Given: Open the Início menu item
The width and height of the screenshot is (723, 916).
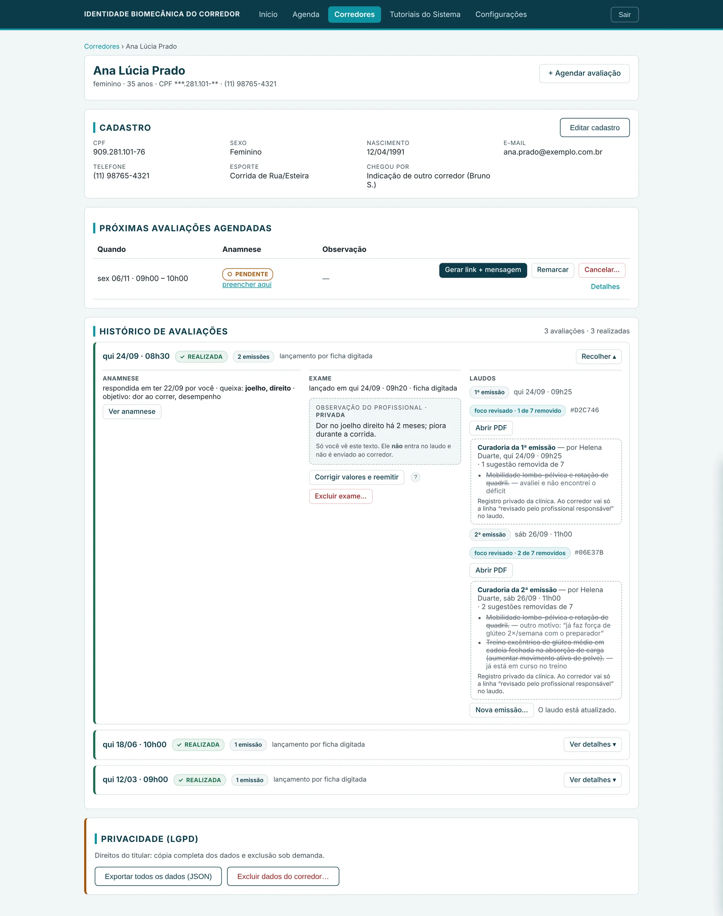Looking at the screenshot, I should coord(268,14).
